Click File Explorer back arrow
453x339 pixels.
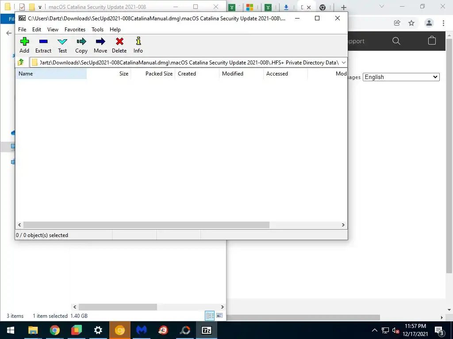click(x=9, y=33)
